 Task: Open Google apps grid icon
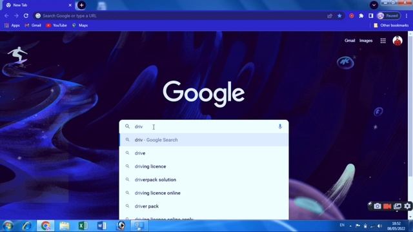(383, 41)
